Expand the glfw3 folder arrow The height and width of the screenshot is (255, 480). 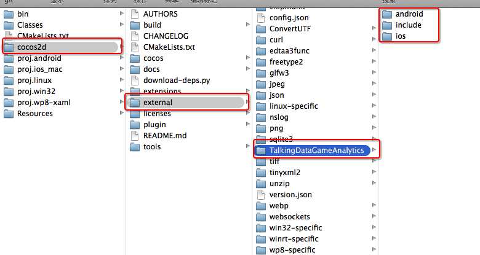[374, 72]
